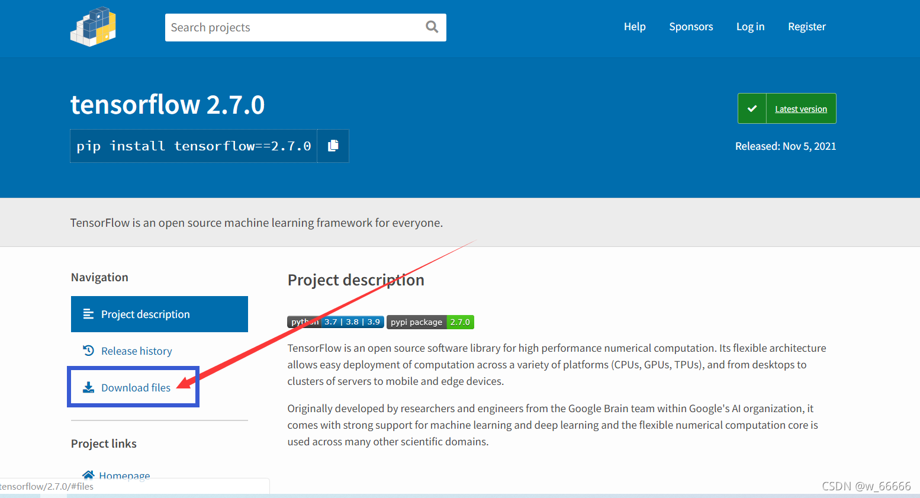The height and width of the screenshot is (498, 920).
Task: Click the paragraph starting 'Originally developed by researchers'
Action: [553, 425]
